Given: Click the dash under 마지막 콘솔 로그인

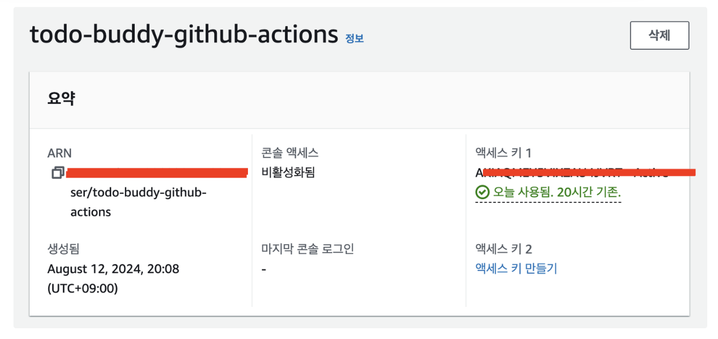Looking at the screenshot, I should click(x=264, y=269).
